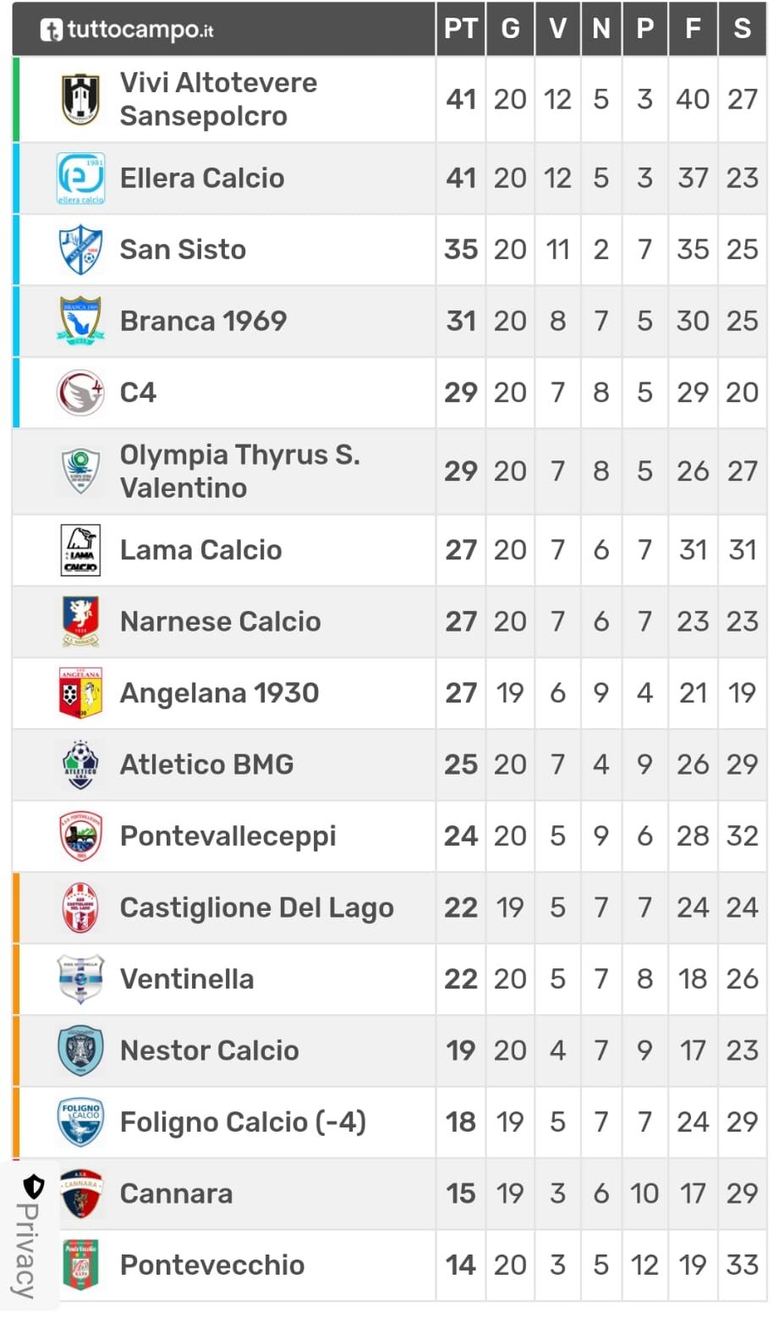Select the Branca 1969 team badge
This screenshot has height=1334, width=779.
[x=81, y=321]
